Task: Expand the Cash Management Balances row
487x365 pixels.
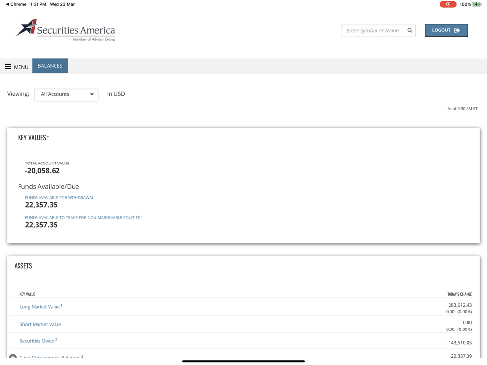Action: point(13,356)
